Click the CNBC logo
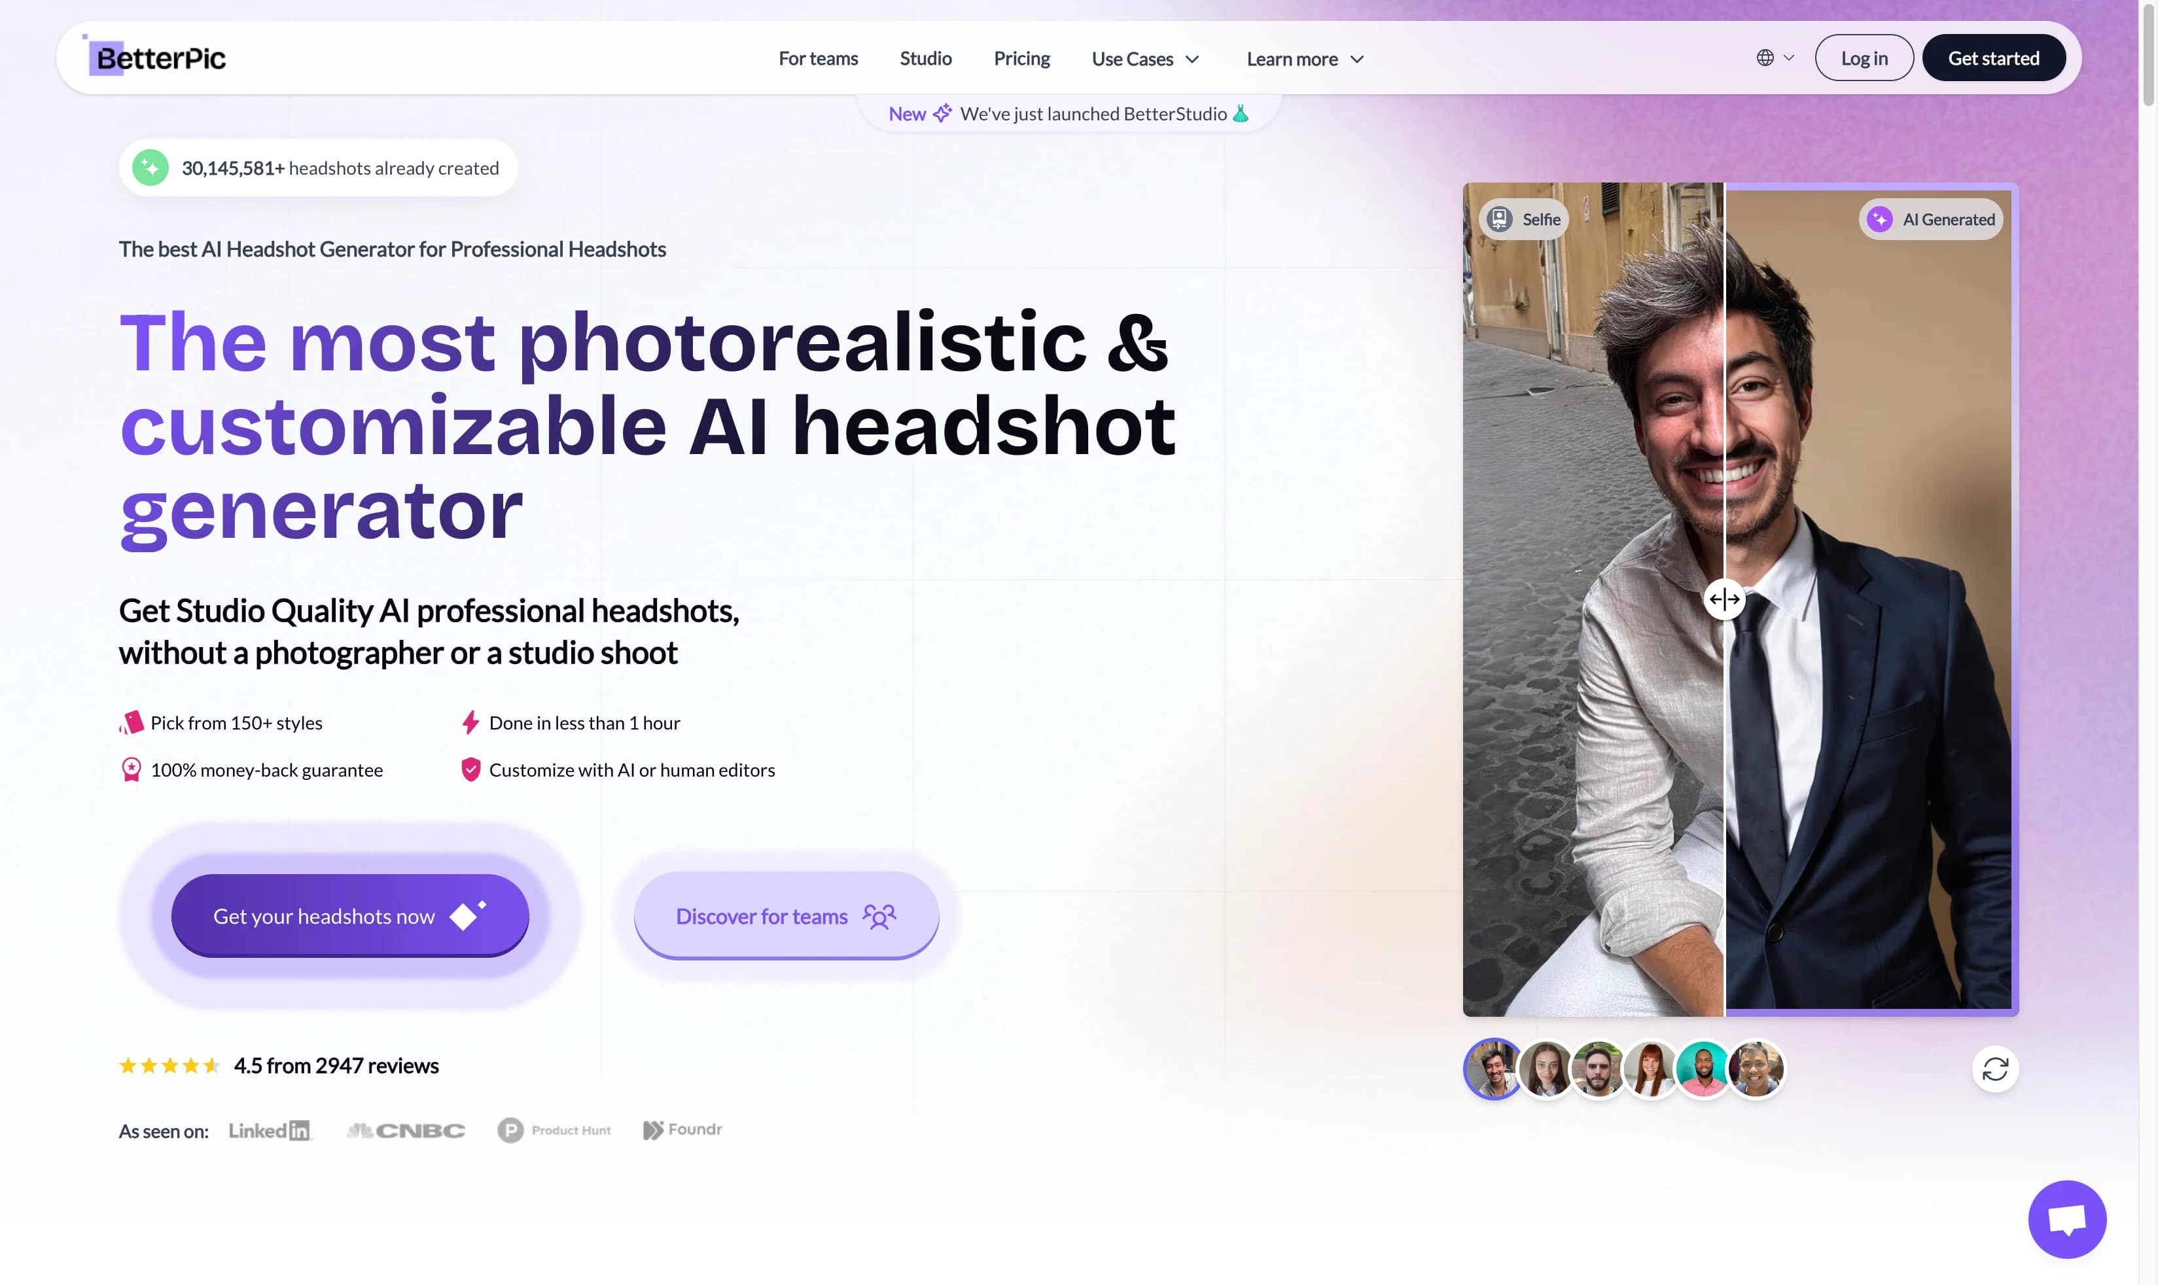This screenshot has height=1285, width=2158. (x=405, y=1129)
